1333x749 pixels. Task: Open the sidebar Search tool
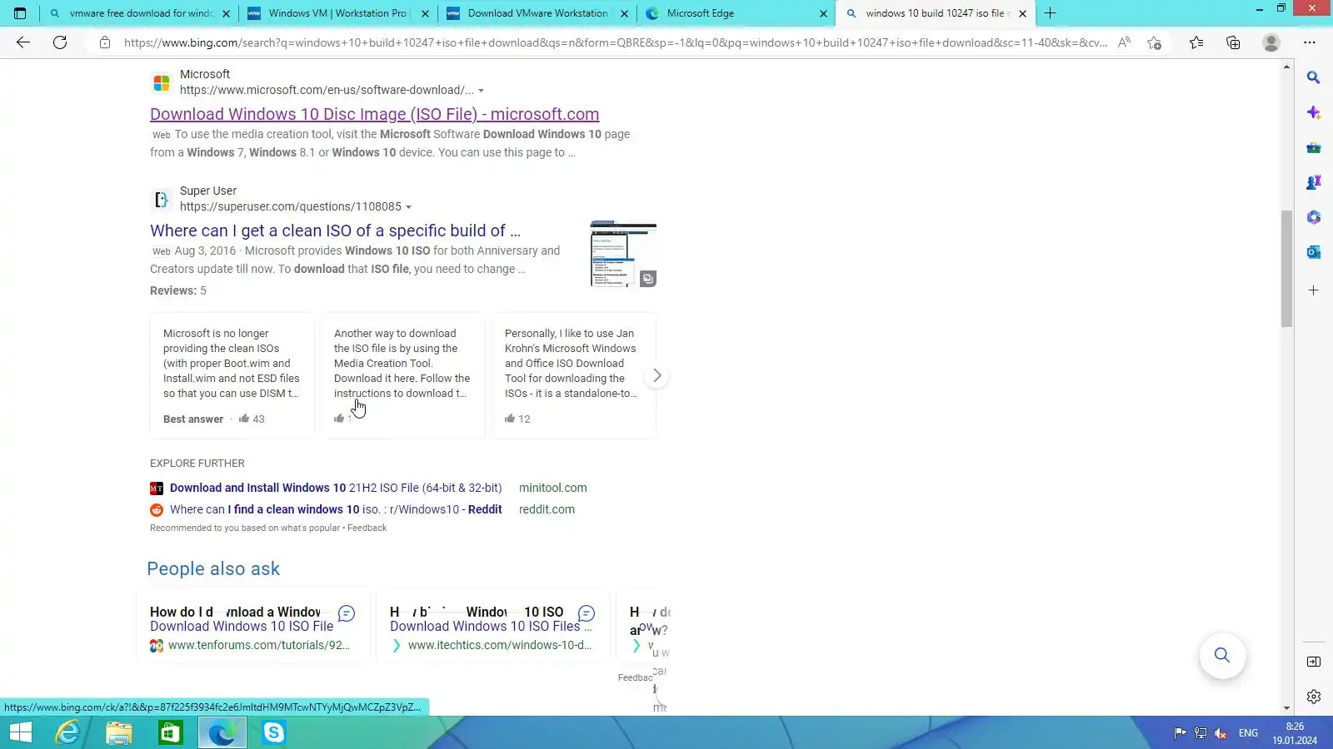(x=1314, y=77)
